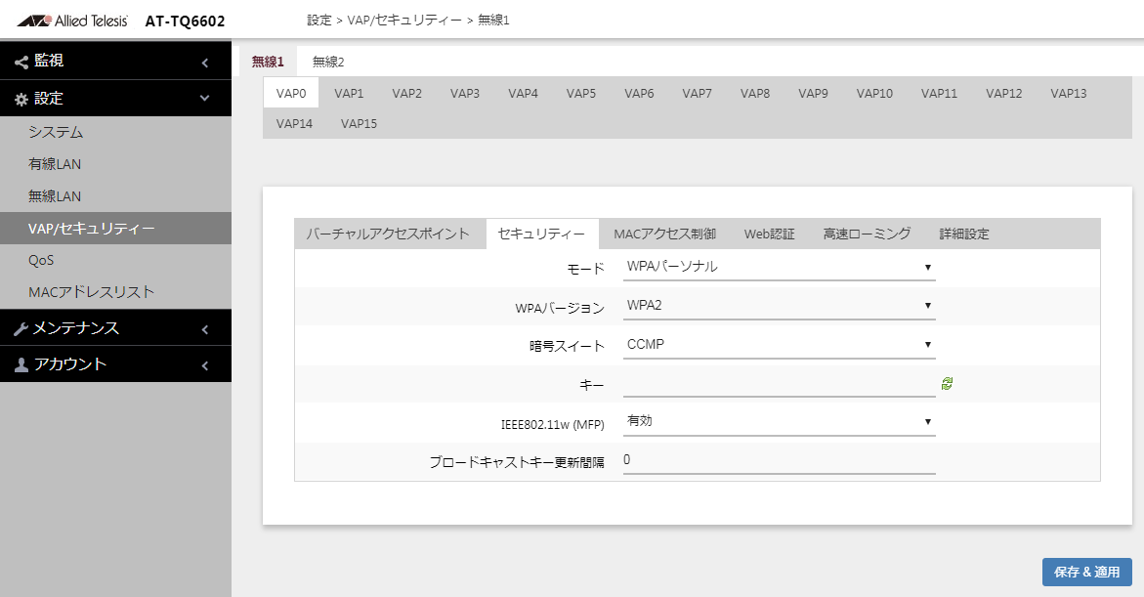
Task: Open the MACアクセス制御 tab
Action: pyautogui.click(x=664, y=235)
